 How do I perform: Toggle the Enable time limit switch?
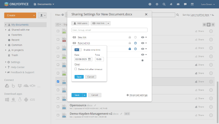[78, 50]
